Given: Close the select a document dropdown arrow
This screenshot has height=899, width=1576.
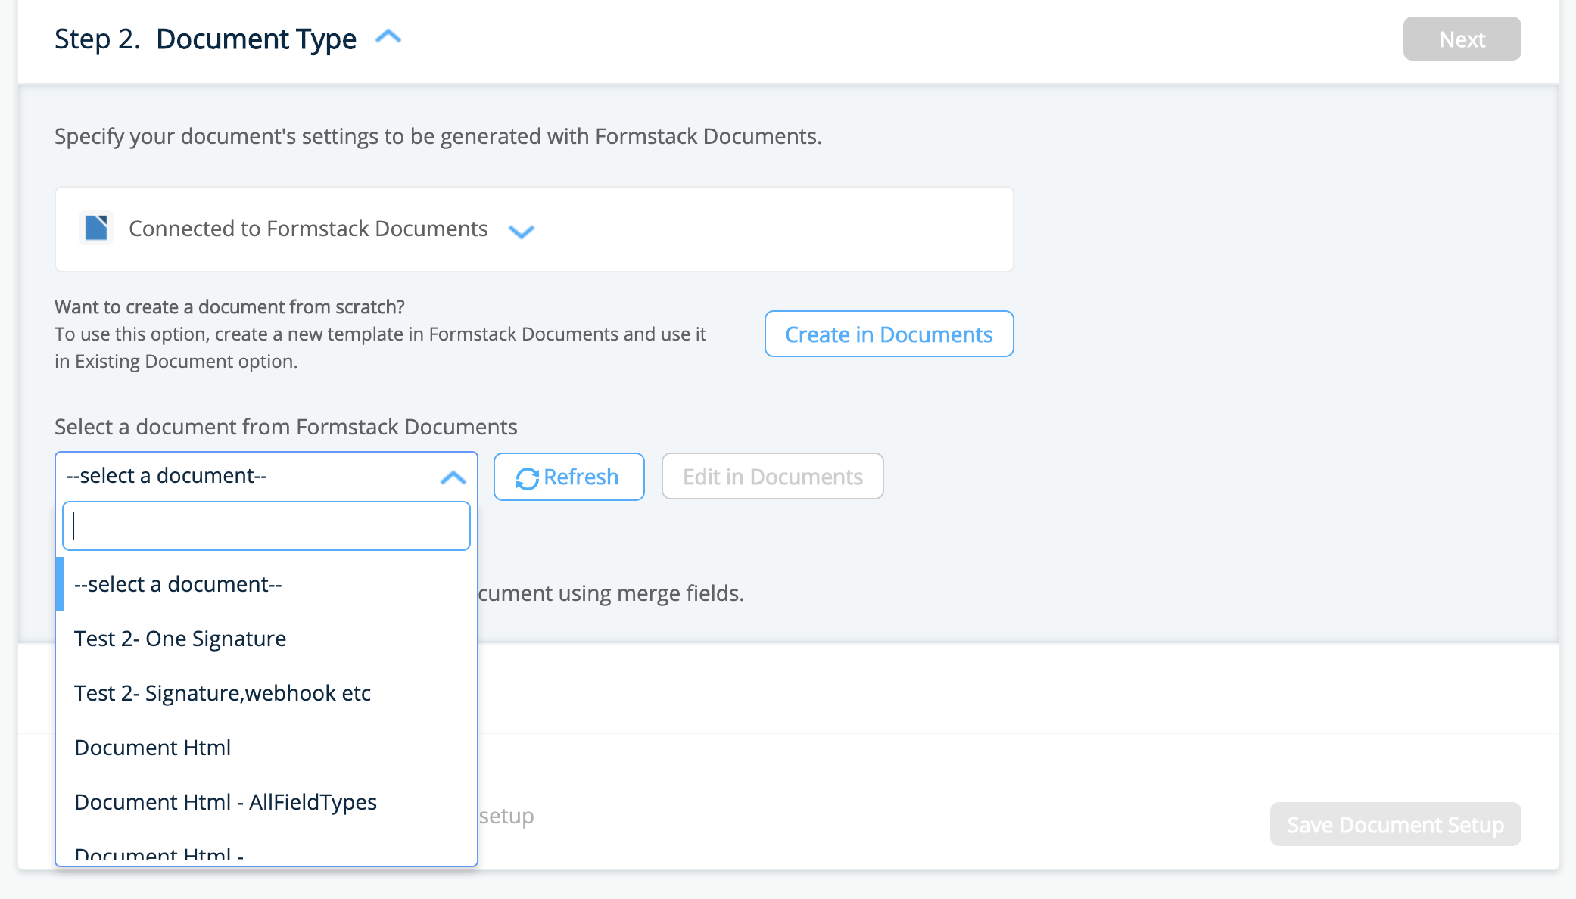Looking at the screenshot, I should pyautogui.click(x=453, y=477).
